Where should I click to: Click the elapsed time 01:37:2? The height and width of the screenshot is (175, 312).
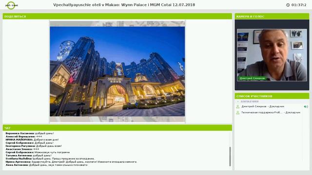point(299,5)
